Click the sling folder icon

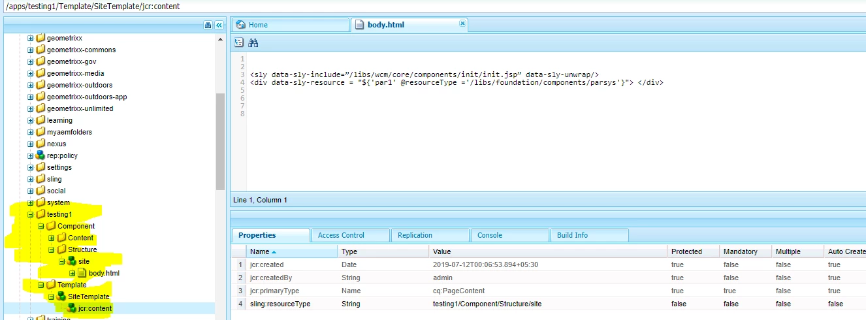tap(40, 179)
